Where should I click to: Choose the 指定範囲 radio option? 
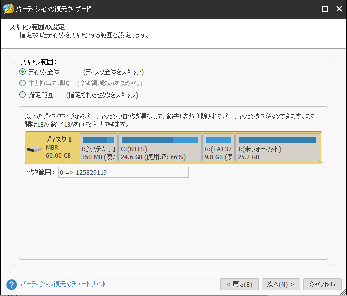coord(22,95)
